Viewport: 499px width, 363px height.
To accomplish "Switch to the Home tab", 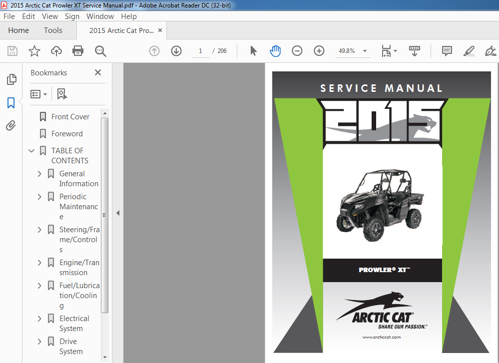I will pos(18,30).
